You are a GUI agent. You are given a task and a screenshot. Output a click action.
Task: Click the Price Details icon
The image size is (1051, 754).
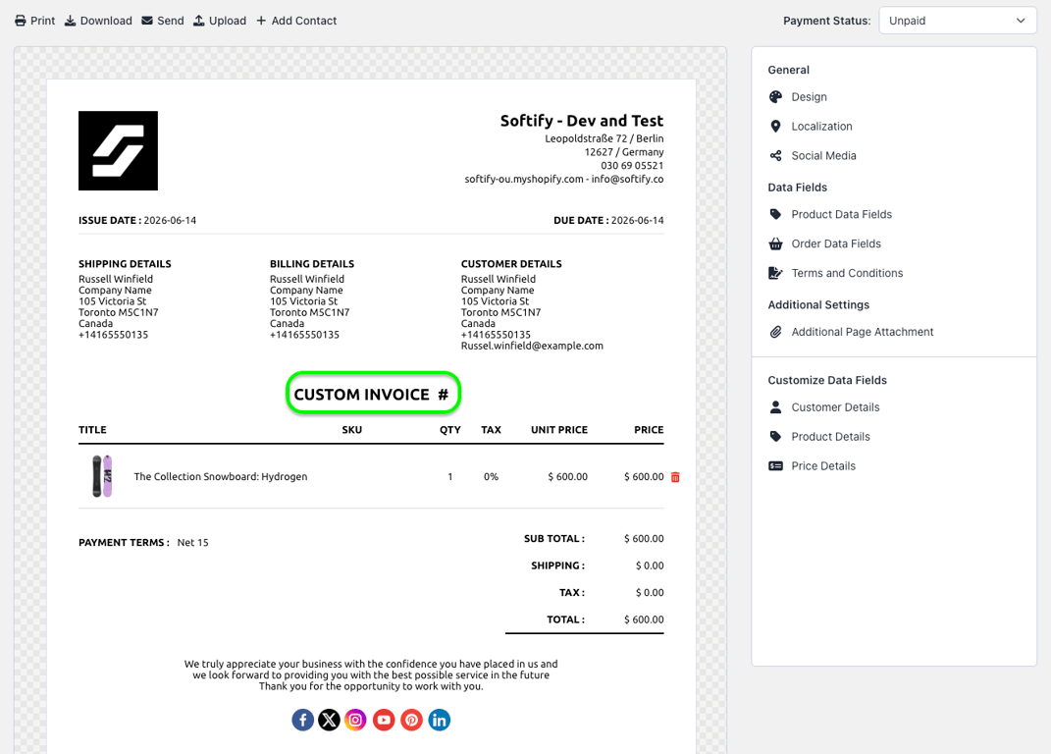coord(775,466)
